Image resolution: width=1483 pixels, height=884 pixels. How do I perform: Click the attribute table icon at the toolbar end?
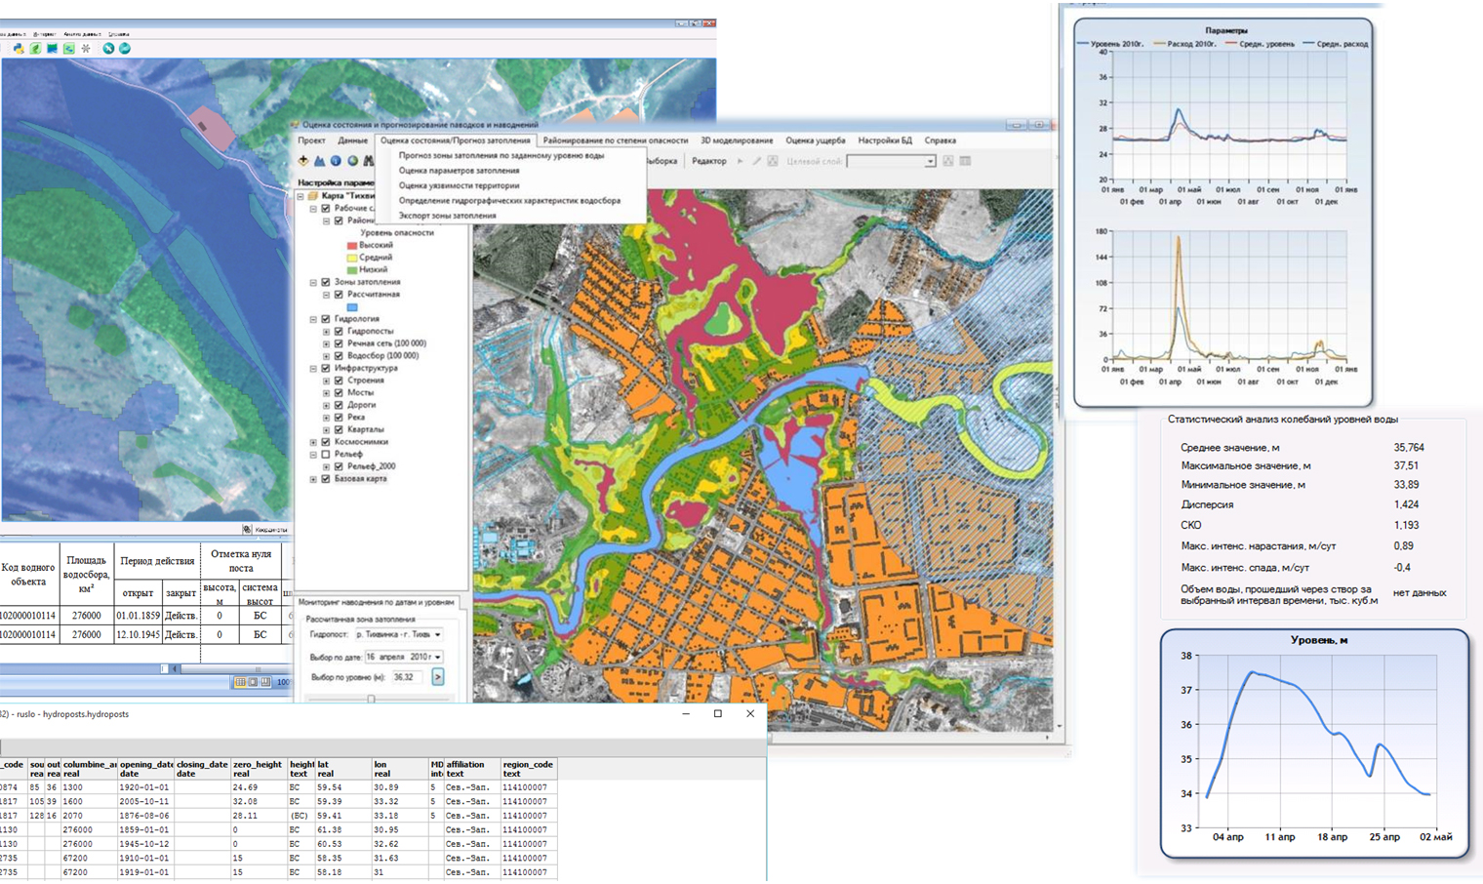(965, 161)
